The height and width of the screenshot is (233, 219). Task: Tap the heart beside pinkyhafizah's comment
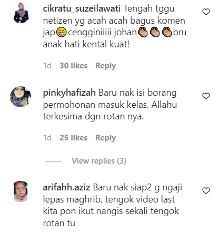click(206, 96)
